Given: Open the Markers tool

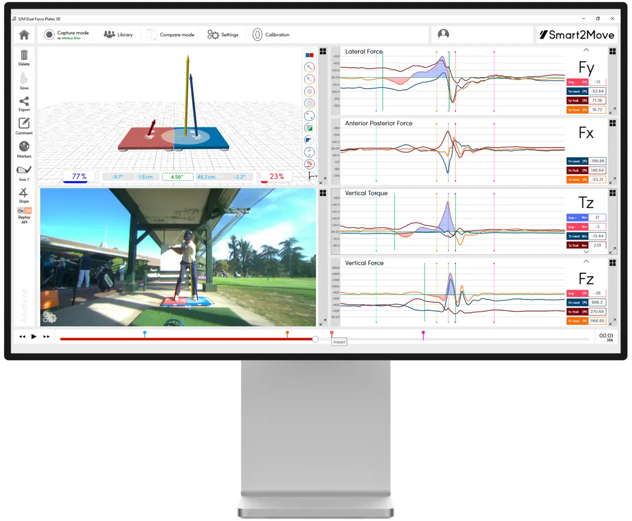Looking at the screenshot, I should click(24, 147).
